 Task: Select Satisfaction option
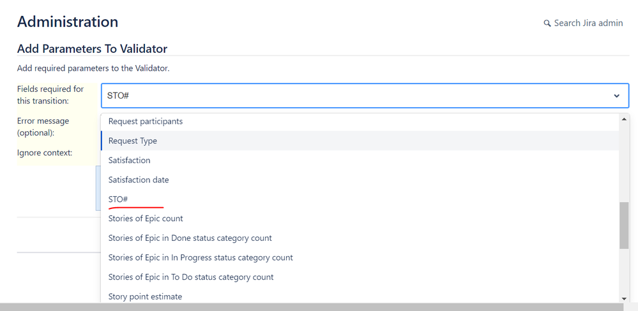(130, 160)
